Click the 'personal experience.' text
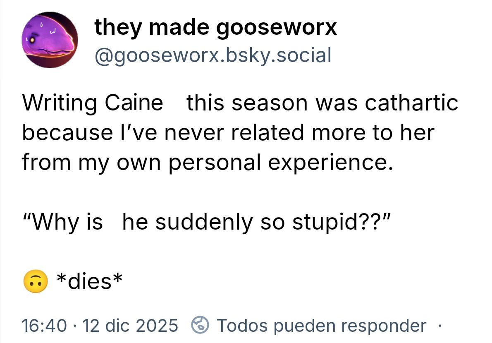This screenshot has width=492, height=343. [279, 163]
